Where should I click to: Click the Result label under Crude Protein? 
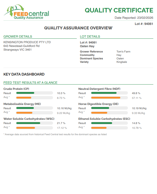point(7,93)
